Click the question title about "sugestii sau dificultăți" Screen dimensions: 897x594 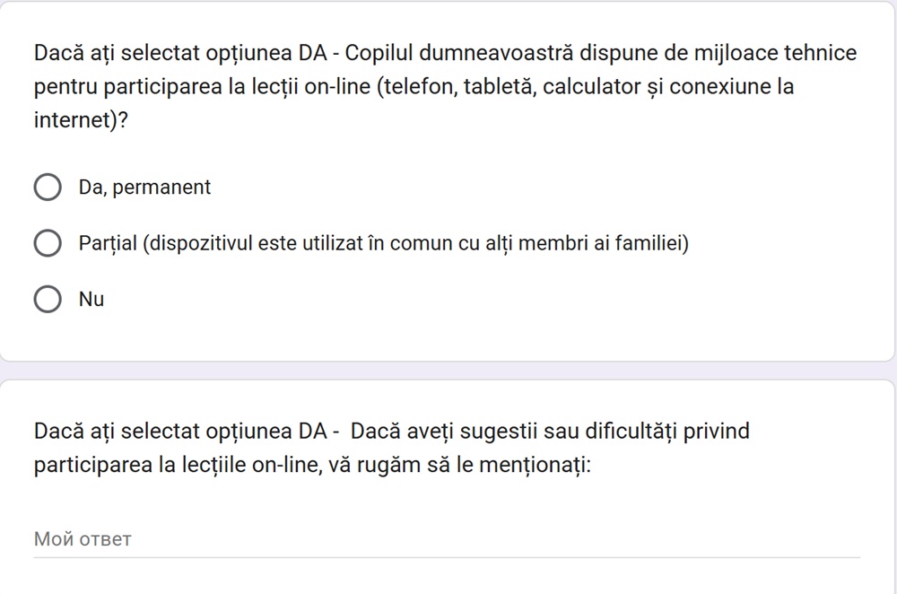coord(391,449)
